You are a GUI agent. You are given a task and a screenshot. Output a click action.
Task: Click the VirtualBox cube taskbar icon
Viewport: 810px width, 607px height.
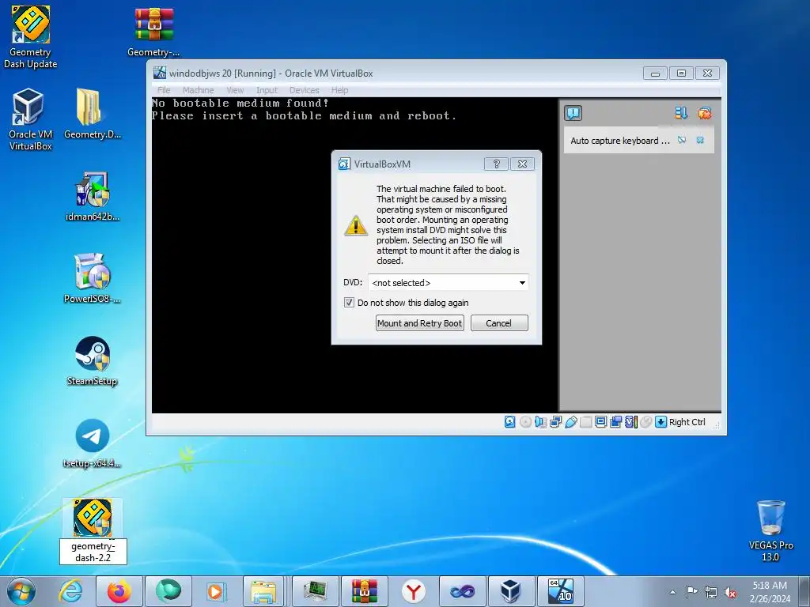pyautogui.click(x=510, y=591)
